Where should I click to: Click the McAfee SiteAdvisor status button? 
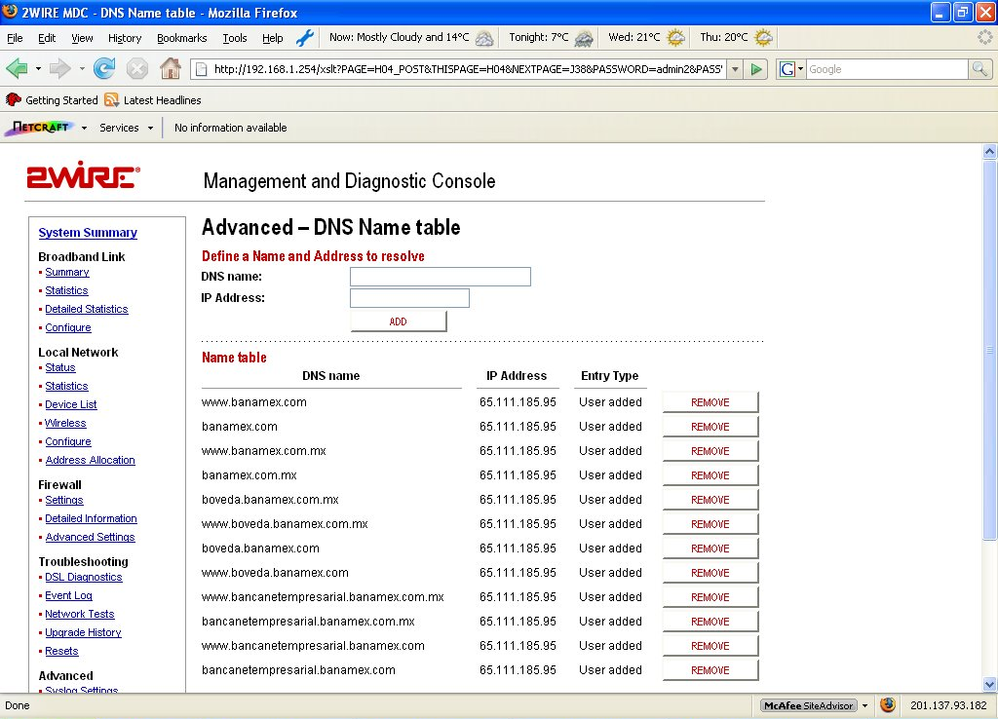[x=808, y=705]
